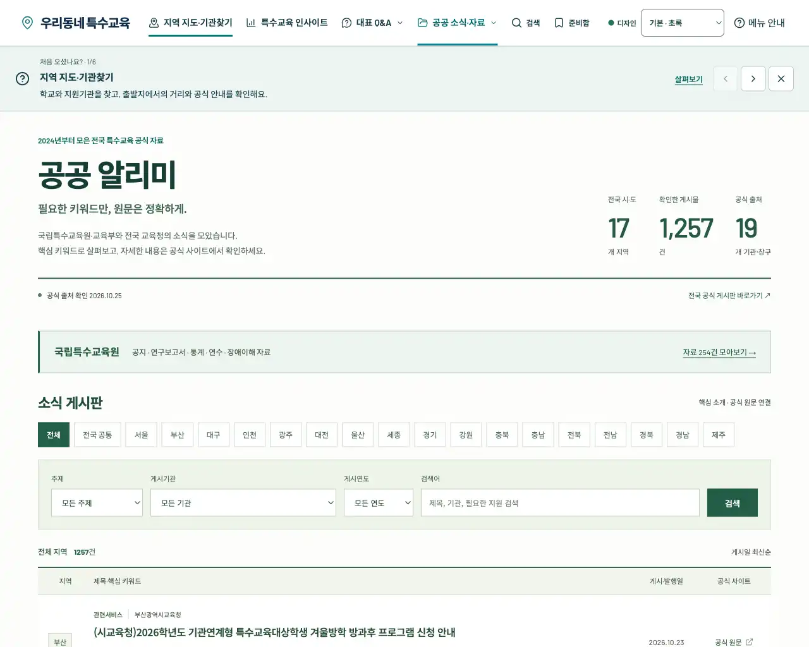Close the guide banner
Viewport: 809px width, 647px height.
[781, 79]
